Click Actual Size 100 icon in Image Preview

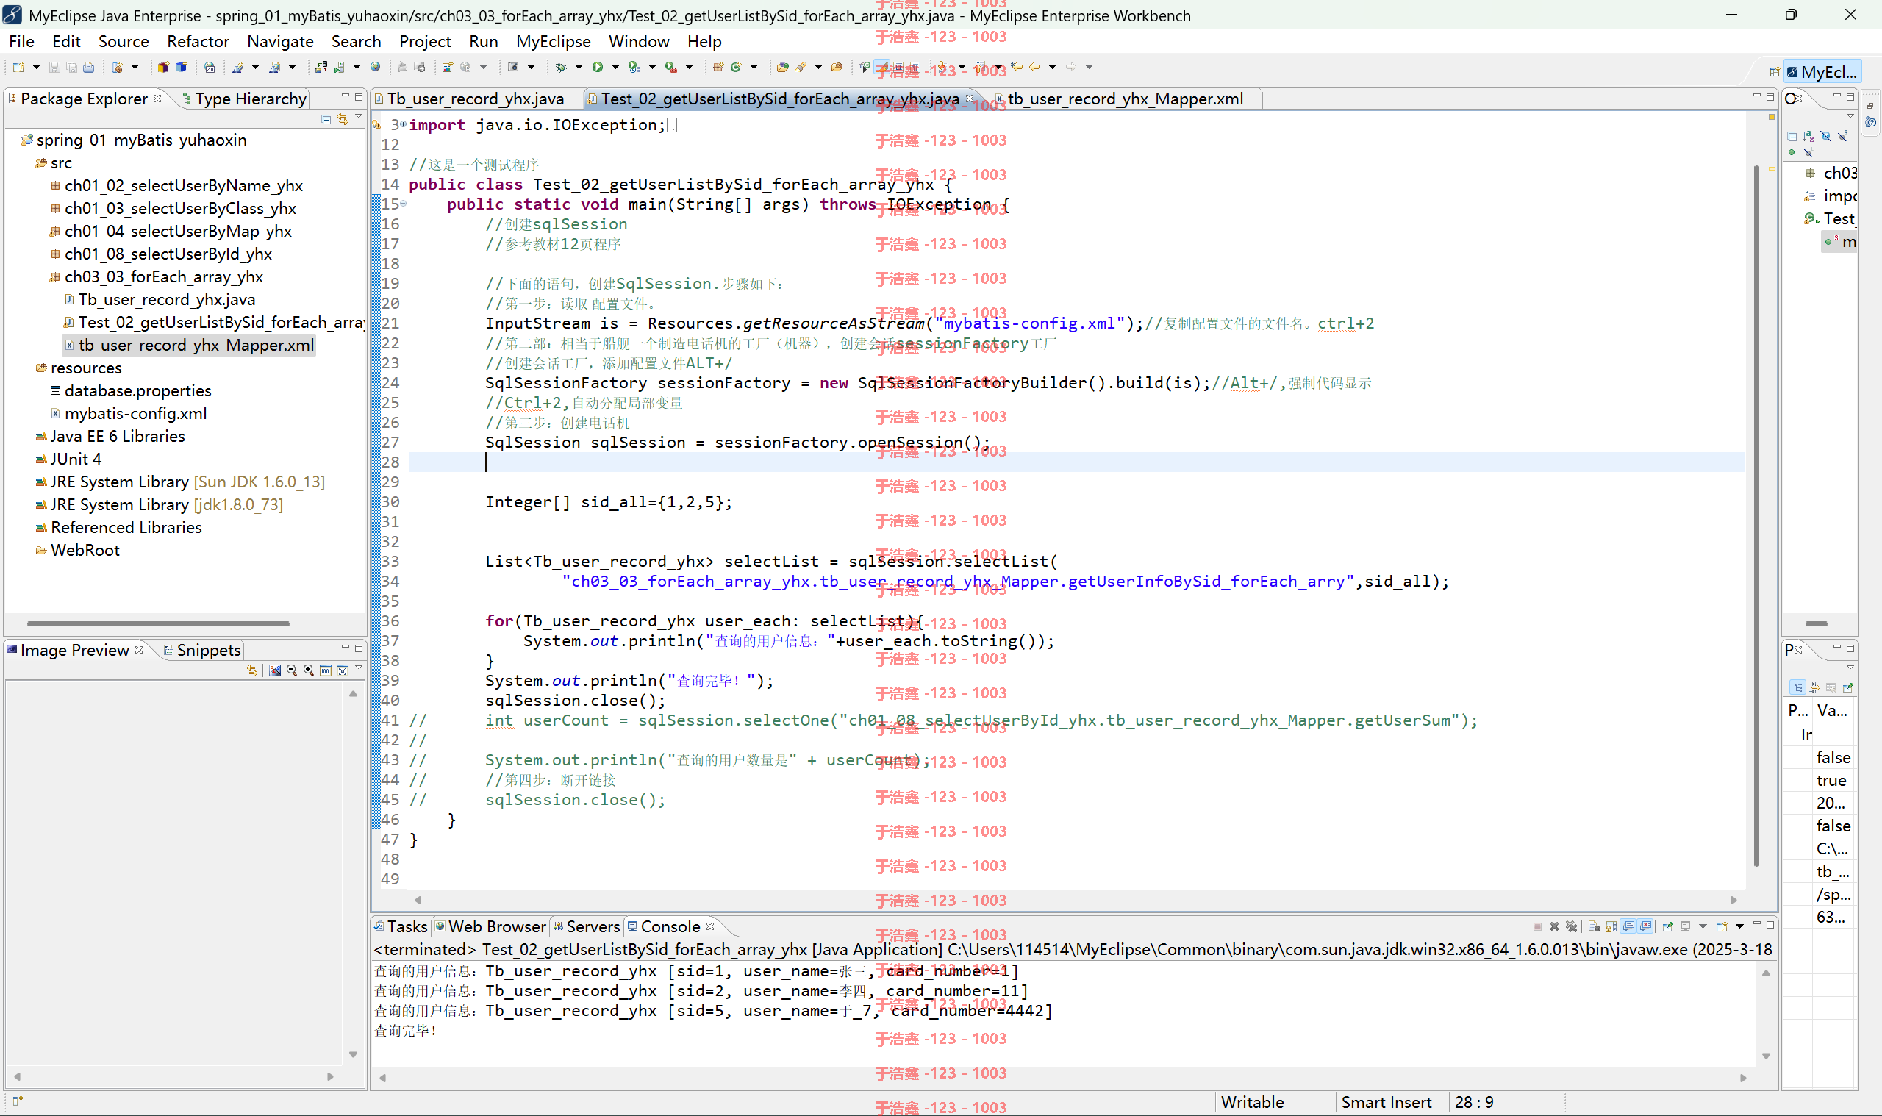[326, 670]
